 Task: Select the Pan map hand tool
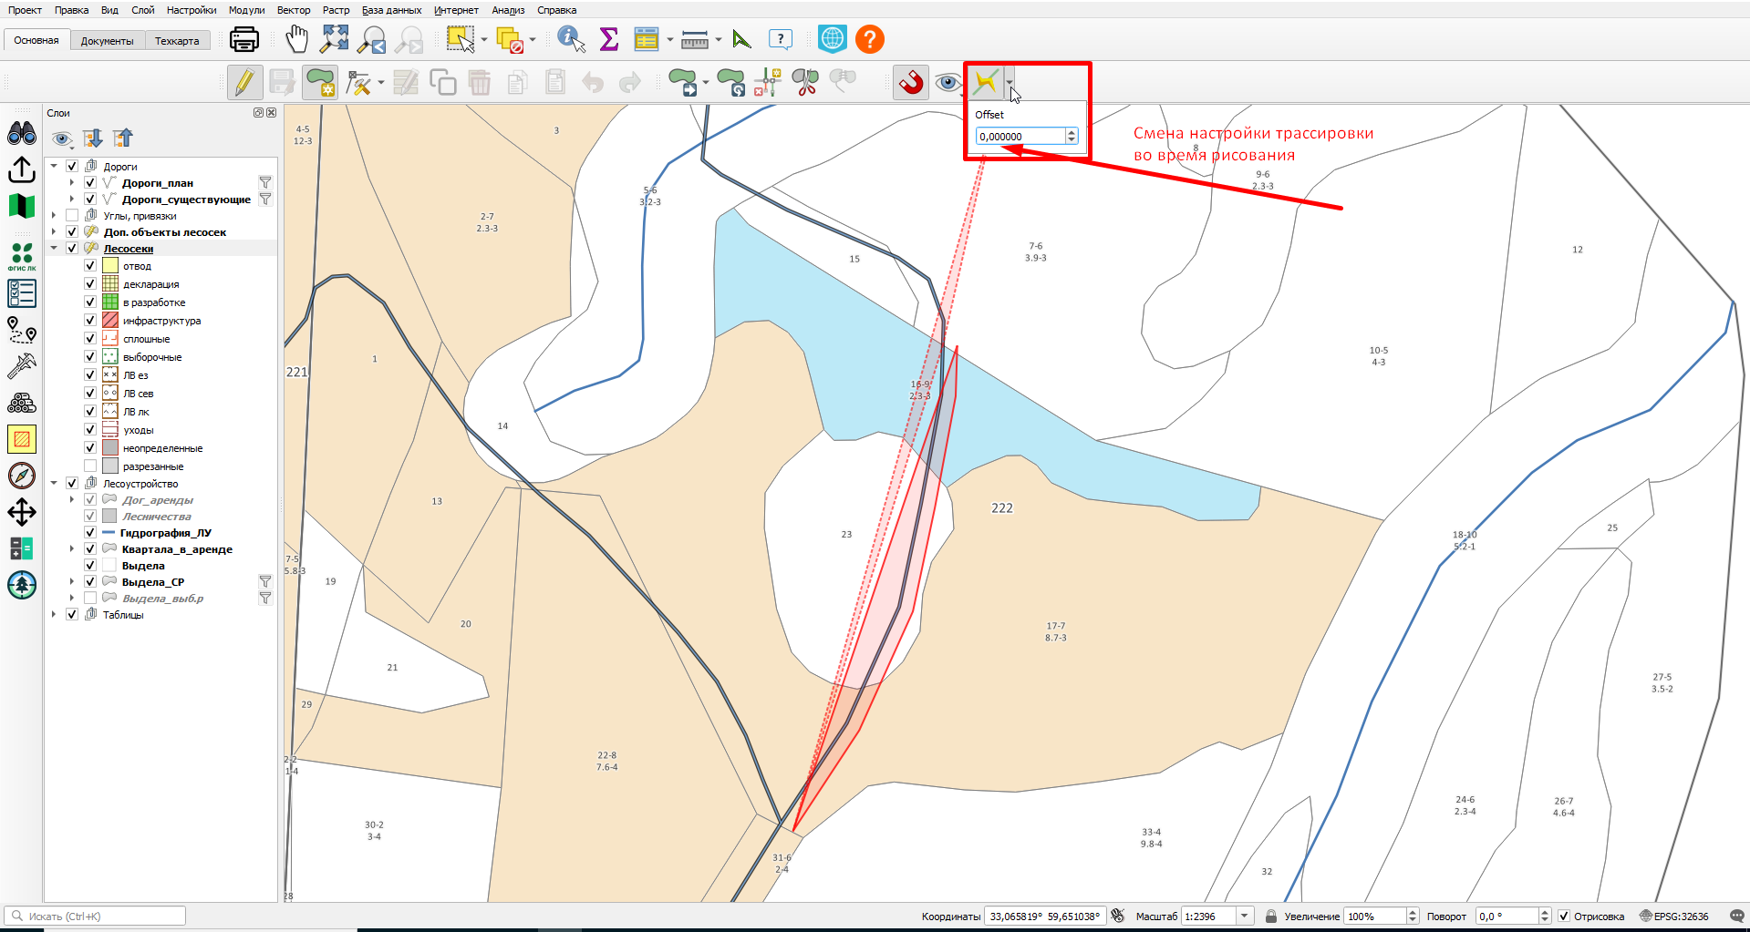point(297,39)
